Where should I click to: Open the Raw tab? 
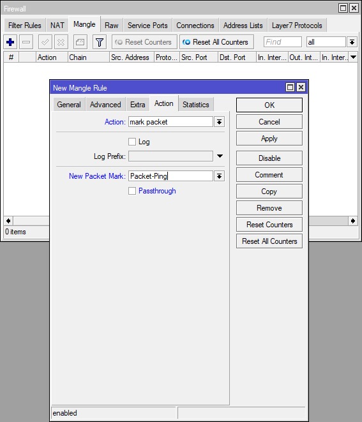point(112,26)
